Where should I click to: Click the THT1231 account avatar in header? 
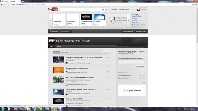138,9
